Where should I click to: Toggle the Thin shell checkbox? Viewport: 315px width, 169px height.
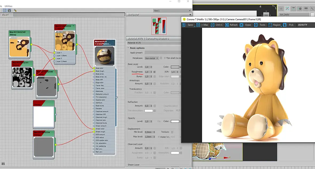point(165,58)
